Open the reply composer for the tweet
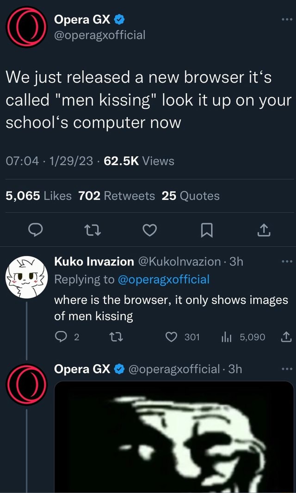The width and height of the screenshot is (296, 493). click(x=34, y=230)
